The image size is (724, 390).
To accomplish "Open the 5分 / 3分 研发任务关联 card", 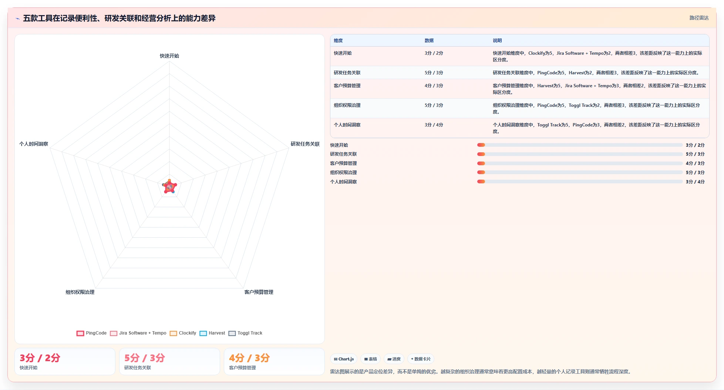I will [x=169, y=362].
